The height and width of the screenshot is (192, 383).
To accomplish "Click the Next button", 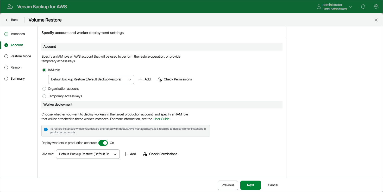I will pos(250,185).
